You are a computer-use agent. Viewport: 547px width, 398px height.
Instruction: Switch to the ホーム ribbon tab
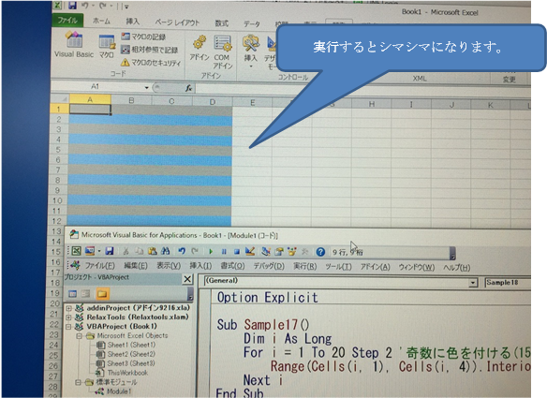[101, 22]
